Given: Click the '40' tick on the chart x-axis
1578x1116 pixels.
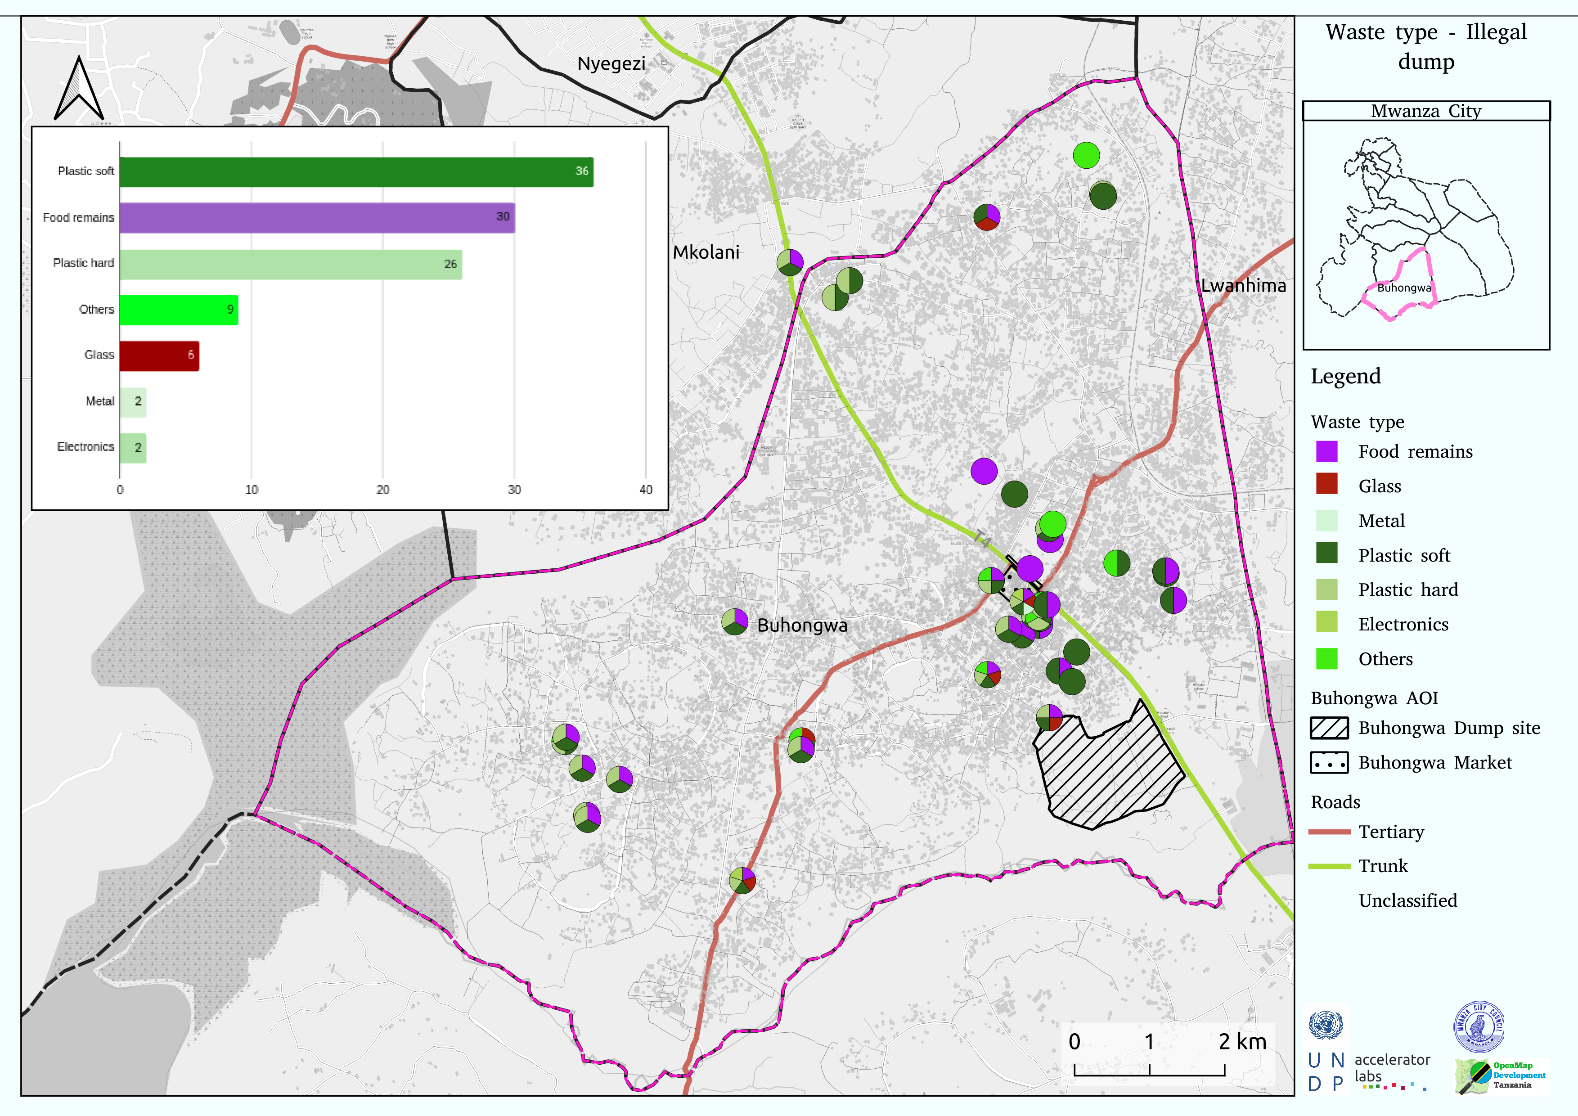Looking at the screenshot, I should (645, 490).
